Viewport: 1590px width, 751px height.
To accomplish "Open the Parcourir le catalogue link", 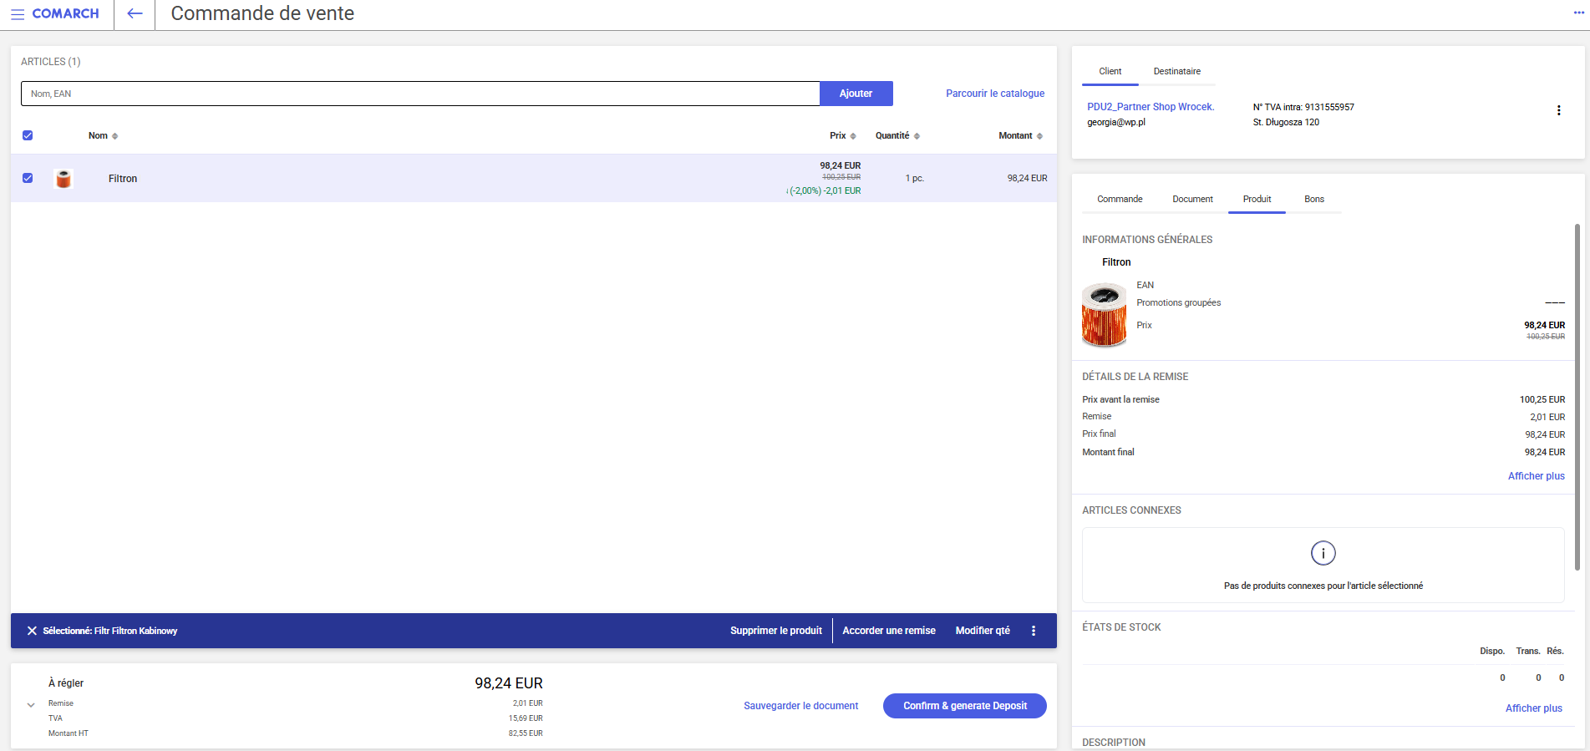I will point(994,94).
